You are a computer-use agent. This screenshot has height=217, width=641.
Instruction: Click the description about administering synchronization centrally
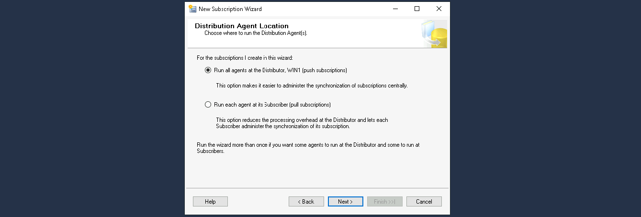pyautogui.click(x=311, y=86)
